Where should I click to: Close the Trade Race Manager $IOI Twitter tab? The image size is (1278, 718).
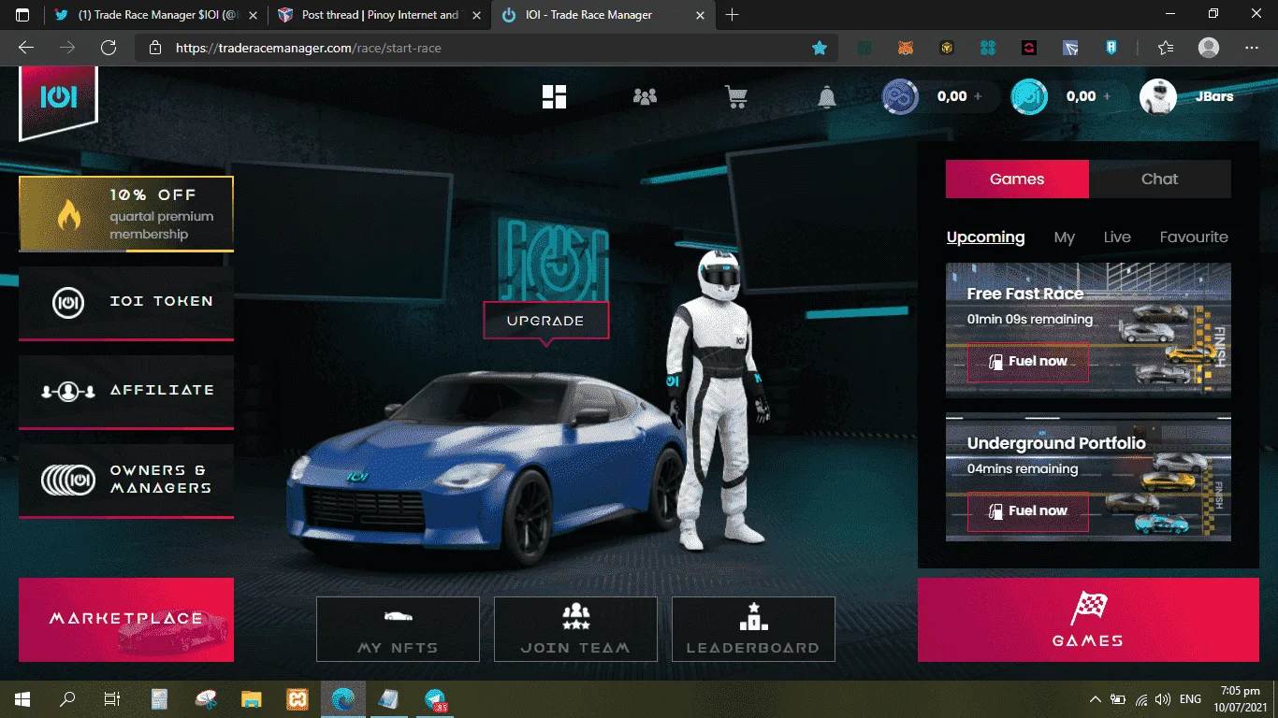(254, 15)
